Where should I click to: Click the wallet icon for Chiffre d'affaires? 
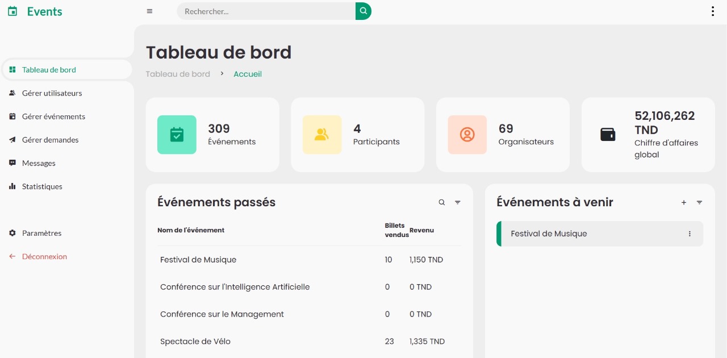[x=608, y=135]
